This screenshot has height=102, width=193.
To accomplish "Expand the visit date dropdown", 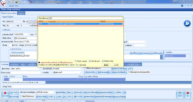I will [28, 35].
